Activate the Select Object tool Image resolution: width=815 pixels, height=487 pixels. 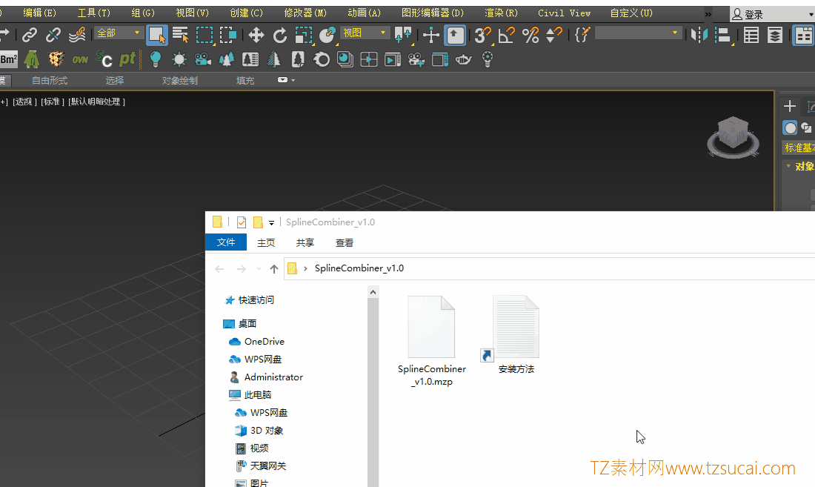pyautogui.click(x=156, y=35)
